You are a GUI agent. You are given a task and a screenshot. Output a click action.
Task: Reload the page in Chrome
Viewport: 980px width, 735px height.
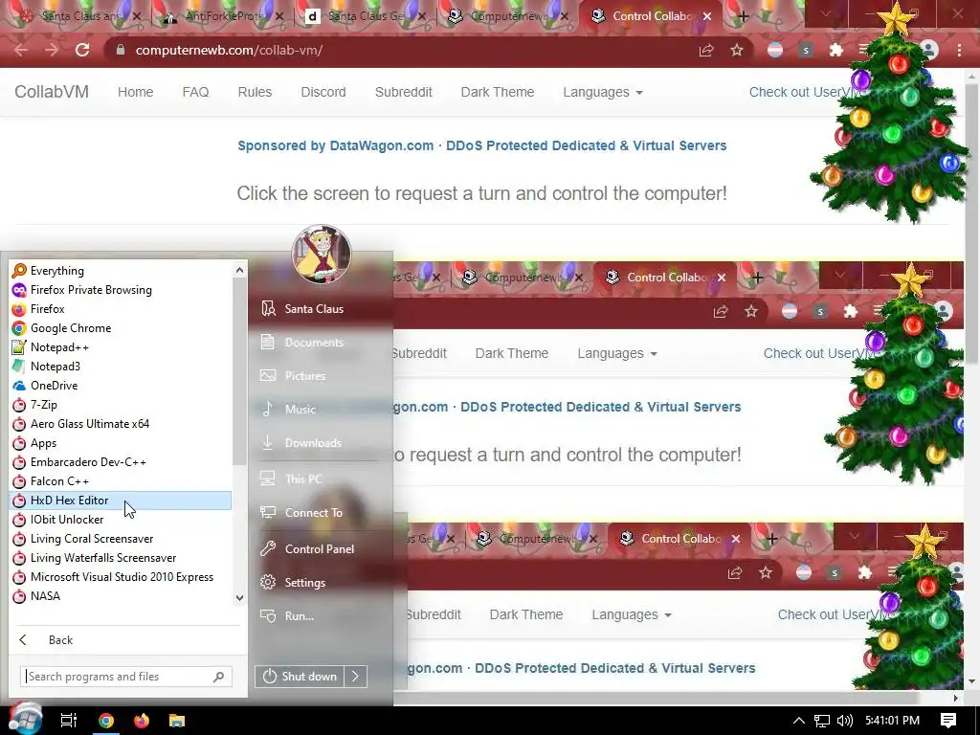click(82, 50)
